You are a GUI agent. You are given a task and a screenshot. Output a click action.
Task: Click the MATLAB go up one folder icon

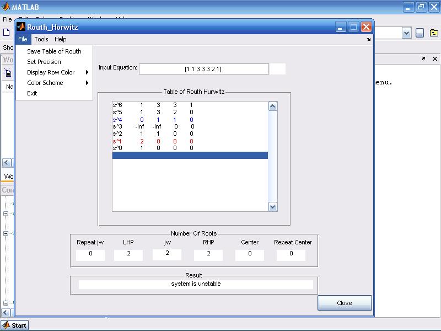434,33
